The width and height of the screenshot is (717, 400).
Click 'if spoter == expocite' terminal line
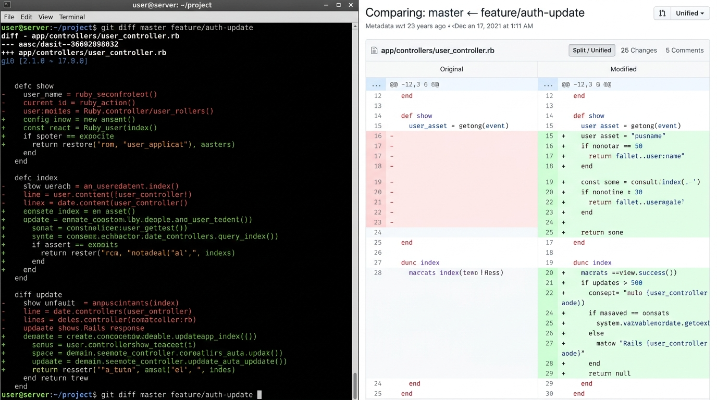click(68, 136)
